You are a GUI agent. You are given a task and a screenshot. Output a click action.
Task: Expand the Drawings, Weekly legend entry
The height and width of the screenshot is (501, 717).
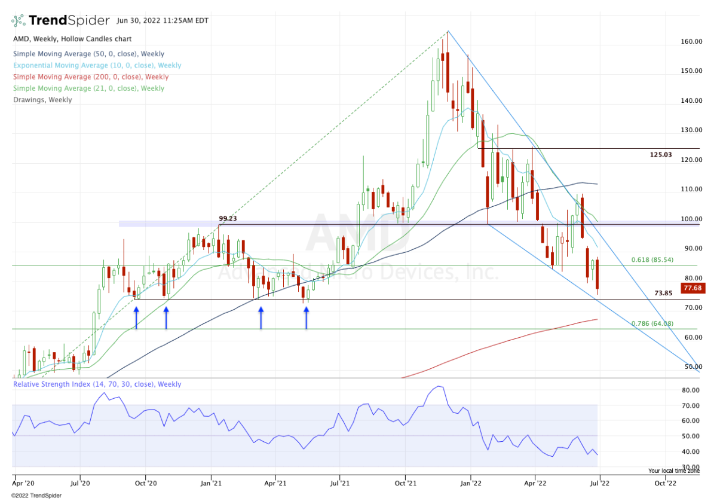click(42, 99)
